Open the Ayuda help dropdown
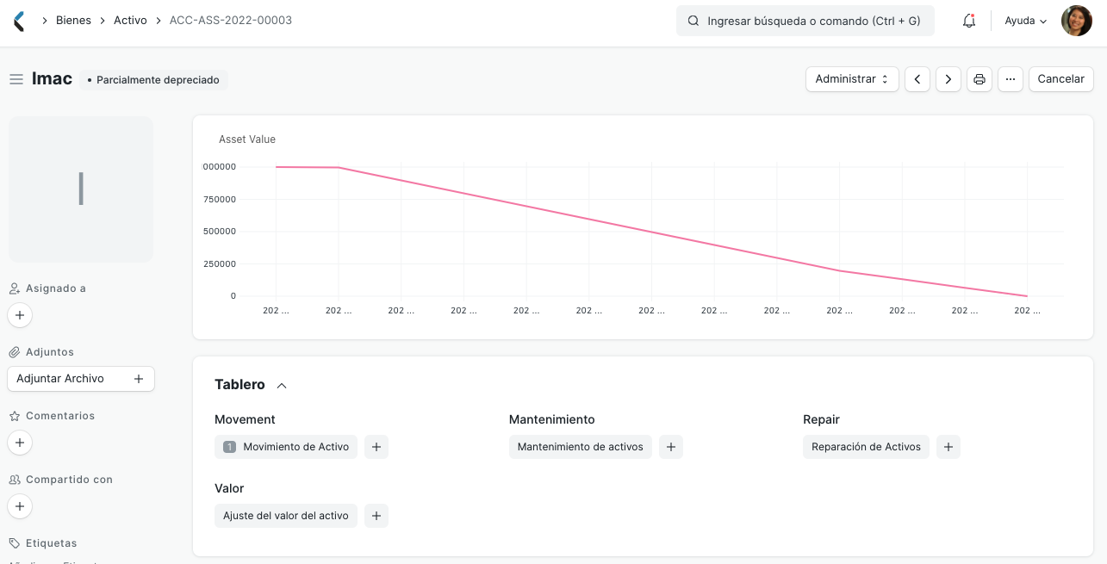Screen dimensions: 1107x564 pyautogui.click(x=1026, y=21)
